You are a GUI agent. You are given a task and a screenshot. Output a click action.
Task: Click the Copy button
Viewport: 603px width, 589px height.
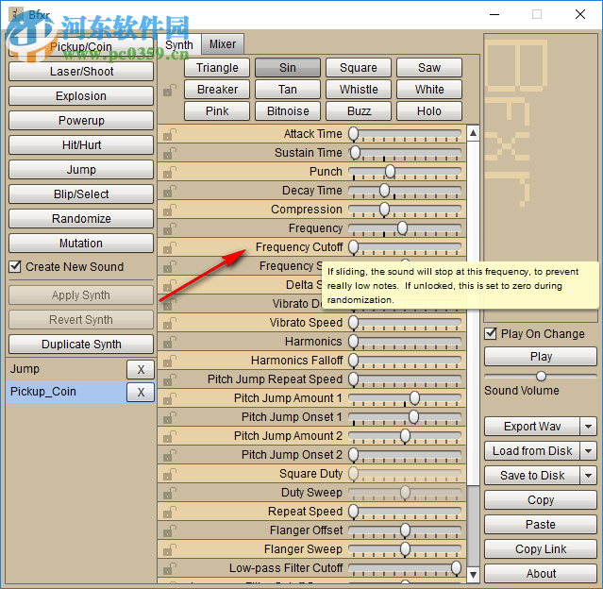[541, 499]
